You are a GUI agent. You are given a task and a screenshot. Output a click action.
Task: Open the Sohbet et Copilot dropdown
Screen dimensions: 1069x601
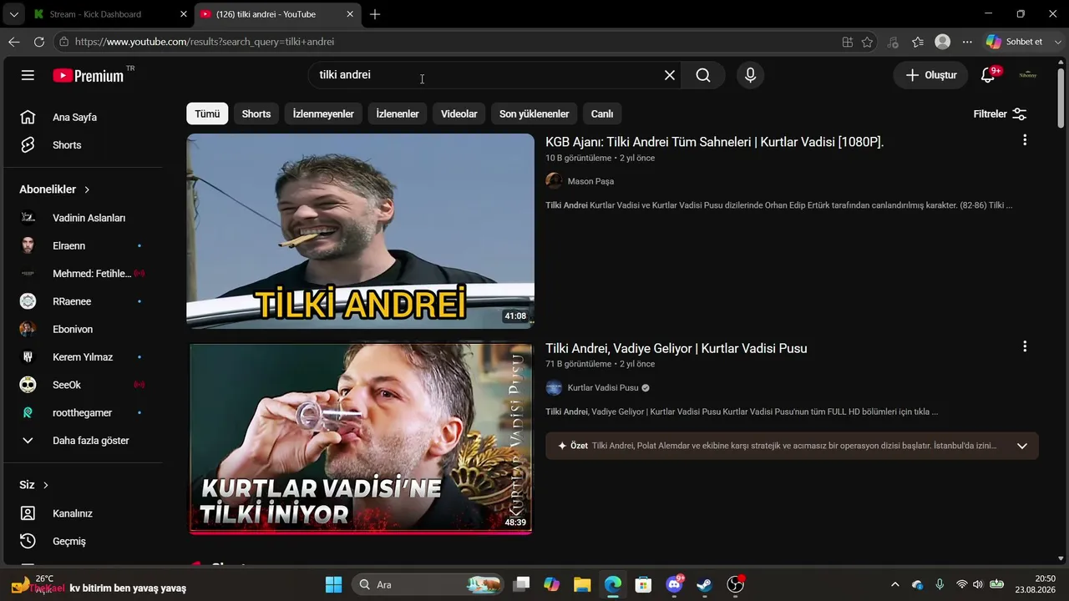[1060, 42]
